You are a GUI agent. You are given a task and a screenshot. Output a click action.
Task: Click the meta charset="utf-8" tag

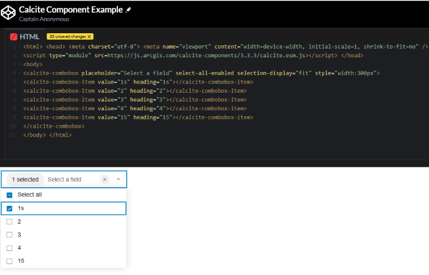tap(104, 47)
